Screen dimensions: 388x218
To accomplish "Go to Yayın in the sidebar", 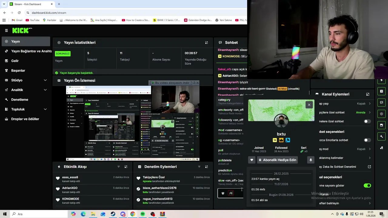I will point(26,41).
